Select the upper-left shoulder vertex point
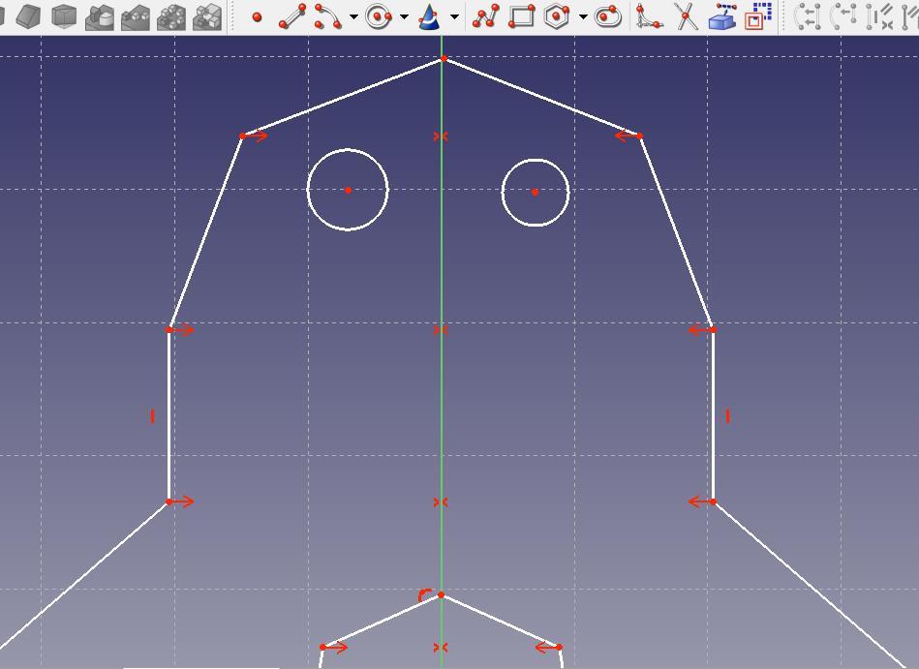The height and width of the screenshot is (669, 919). 243,136
